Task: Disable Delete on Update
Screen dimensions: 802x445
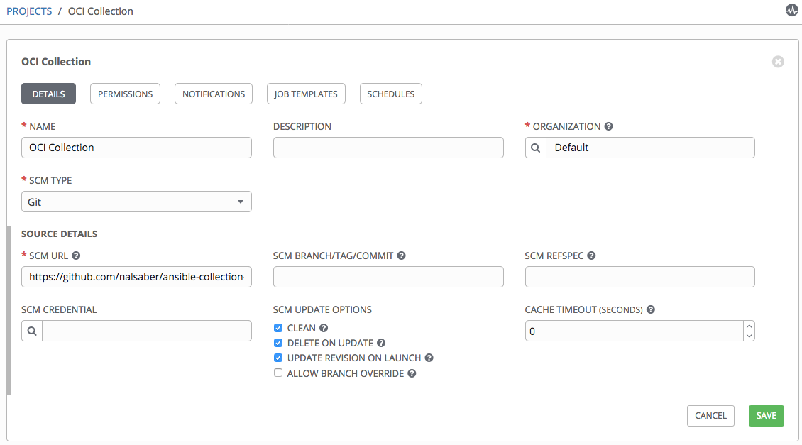Action: pyautogui.click(x=278, y=343)
